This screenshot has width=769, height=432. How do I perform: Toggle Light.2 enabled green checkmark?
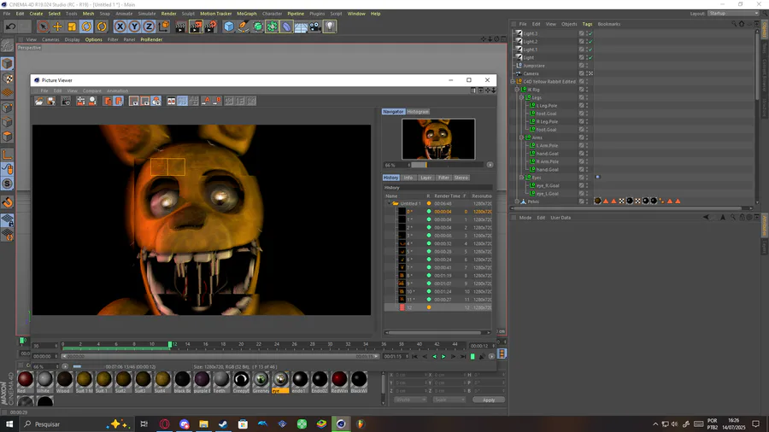(x=590, y=42)
